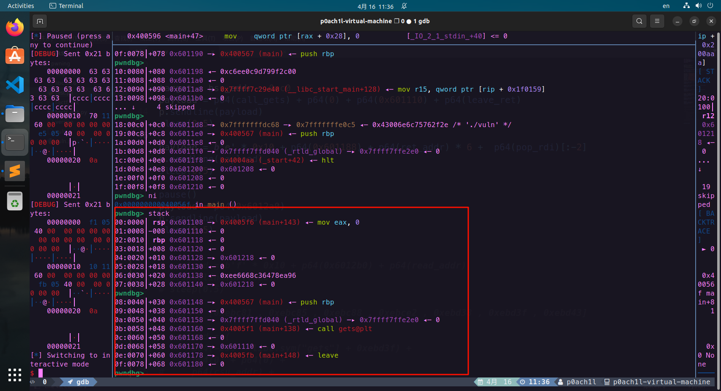Open the clock showing 4月 16 11:36
The image size is (721, 391).
pos(375,6)
